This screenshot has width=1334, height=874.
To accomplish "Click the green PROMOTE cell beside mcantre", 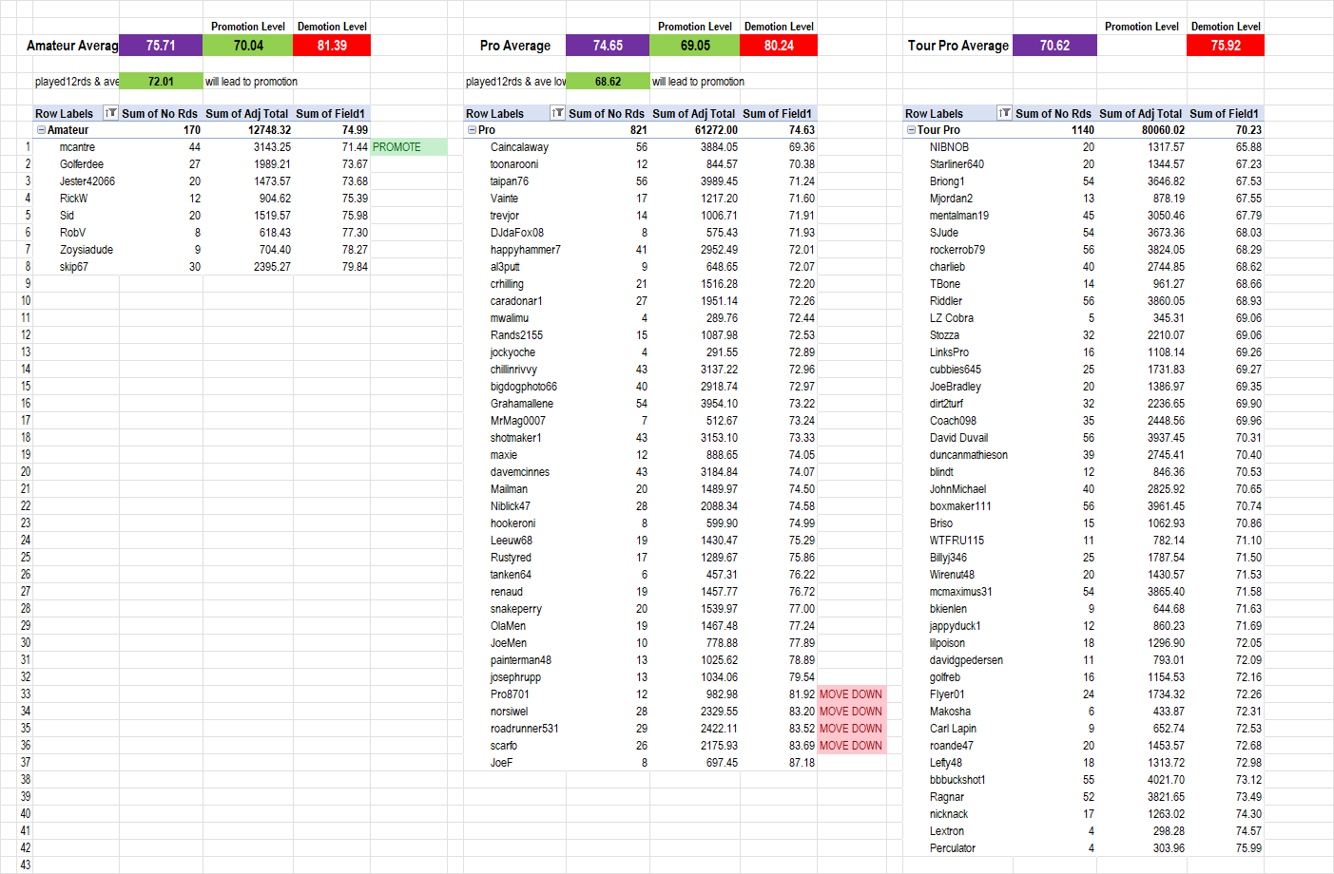I will point(408,147).
